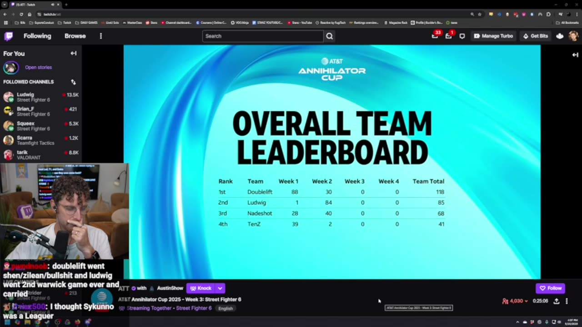The image size is (582, 327).
Task: Open the MasterClass bookmark
Action: coord(132,22)
